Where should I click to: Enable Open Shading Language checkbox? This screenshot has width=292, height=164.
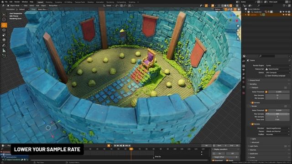click(x=266, y=76)
